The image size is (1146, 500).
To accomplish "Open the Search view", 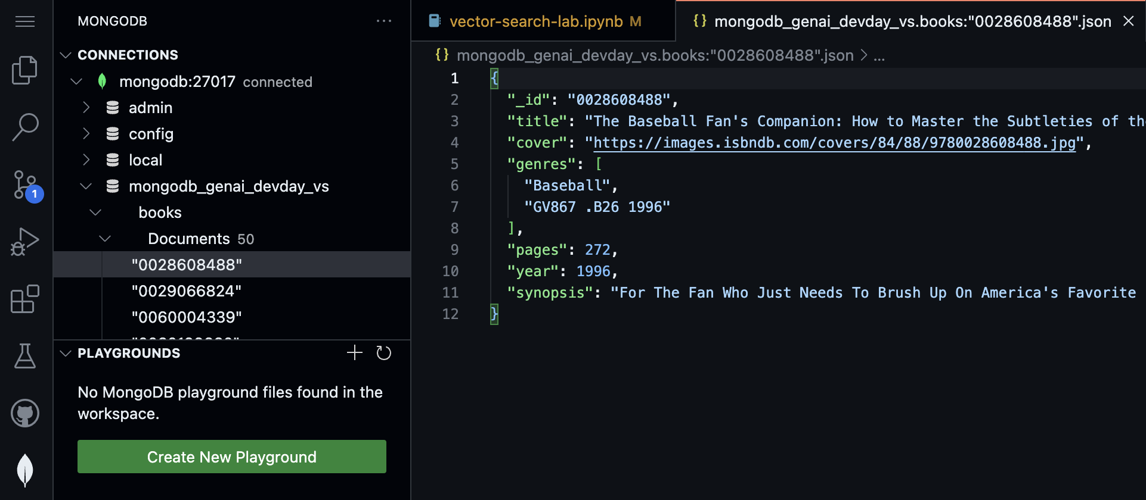I will [x=25, y=127].
